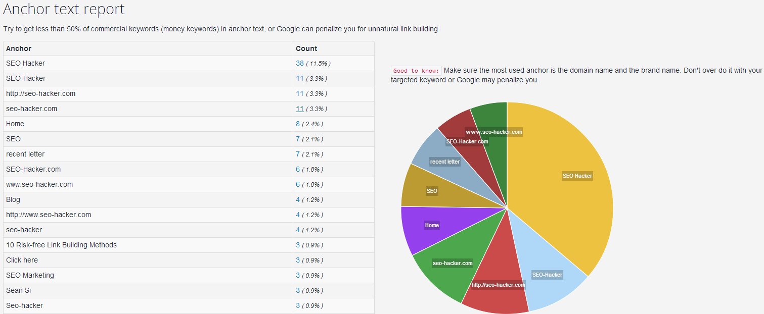
Task: Click the count link for Click here row
Action: pos(298,260)
